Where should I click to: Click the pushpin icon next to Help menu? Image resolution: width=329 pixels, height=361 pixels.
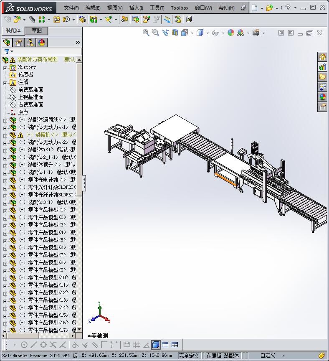coord(243,8)
